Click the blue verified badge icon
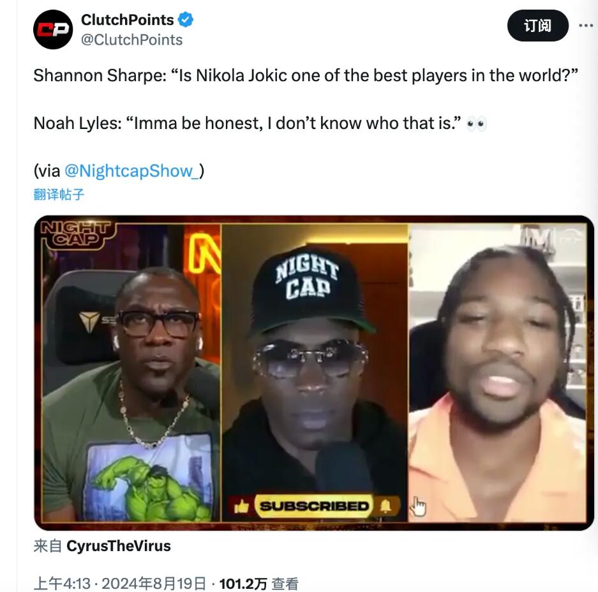 pyautogui.click(x=186, y=19)
